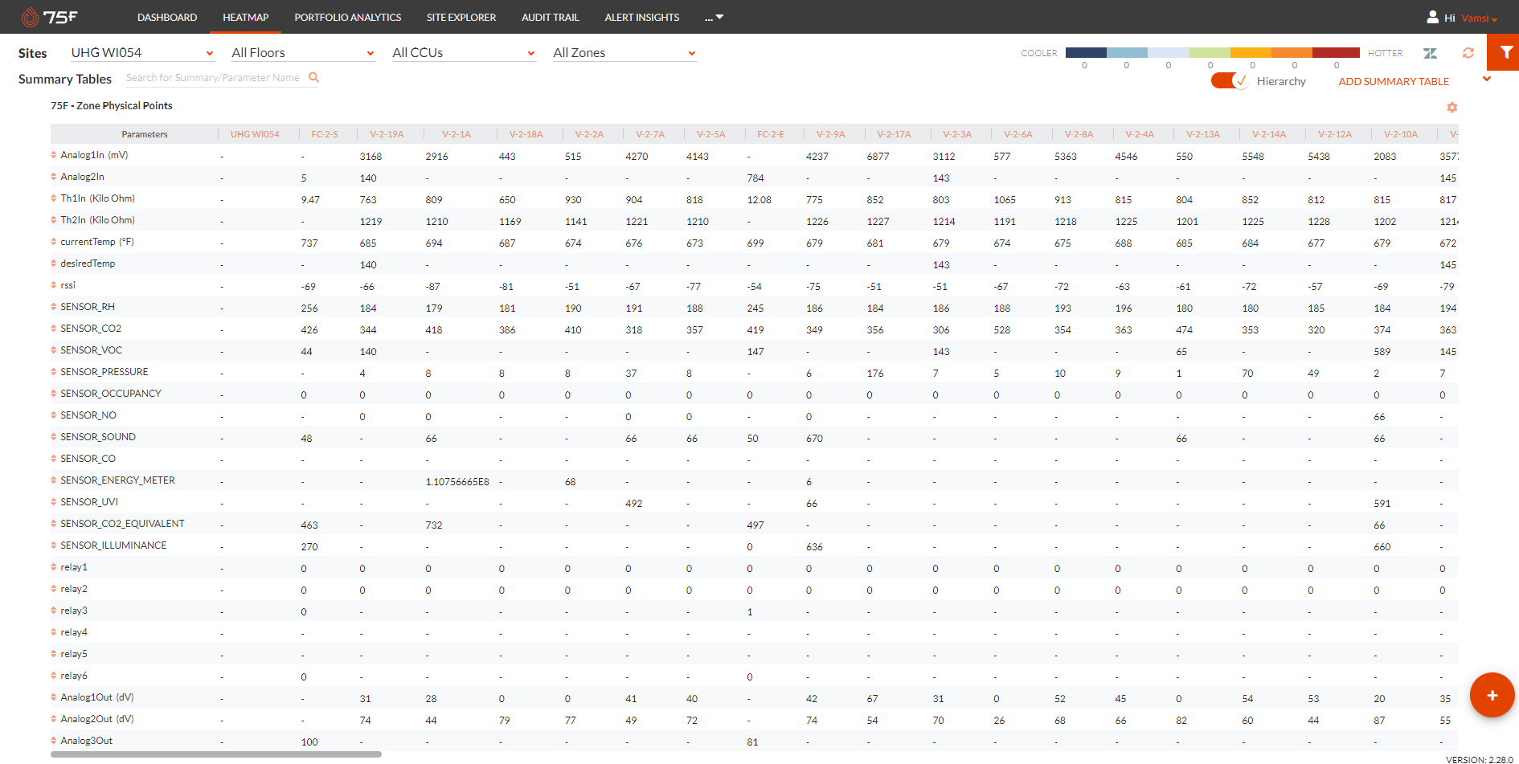Click sort handle icon for SENSOR_SOUND row
This screenshot has width=1519, height=764.
tap(54, 437)
